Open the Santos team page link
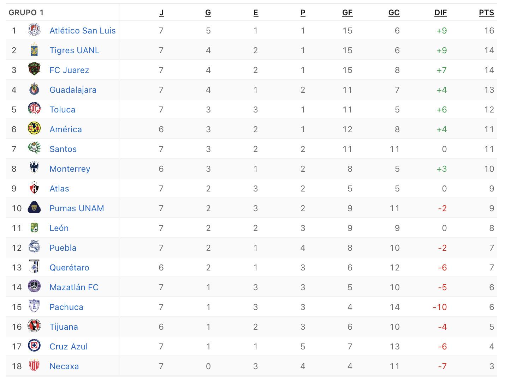 63,149
